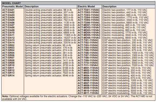Click model ACT-DA03
157x102 pixels.
click(8, 15)
